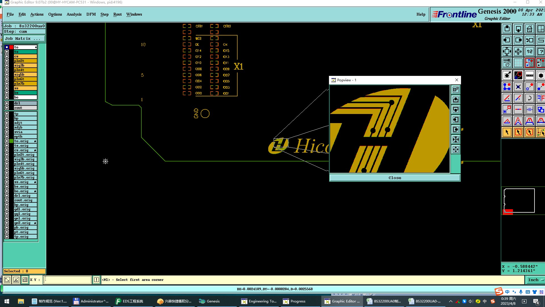Open the Edit menu

(x=22, y=14)
